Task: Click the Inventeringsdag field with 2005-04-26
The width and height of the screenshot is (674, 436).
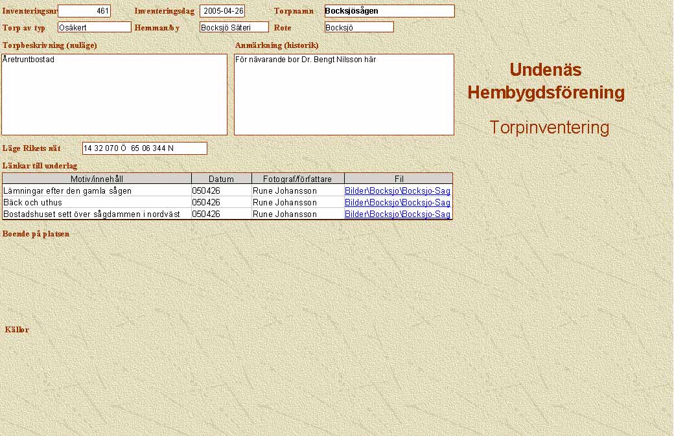Action: (x=222, y=11)
